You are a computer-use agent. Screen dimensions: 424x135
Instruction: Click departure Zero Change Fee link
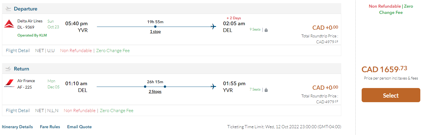pos(113,51)
